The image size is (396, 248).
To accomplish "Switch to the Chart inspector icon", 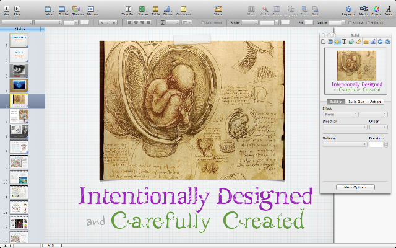I will click(372, 42).
